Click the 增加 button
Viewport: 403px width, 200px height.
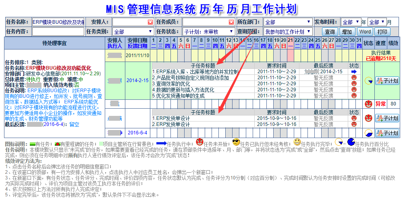coord(347,32)
